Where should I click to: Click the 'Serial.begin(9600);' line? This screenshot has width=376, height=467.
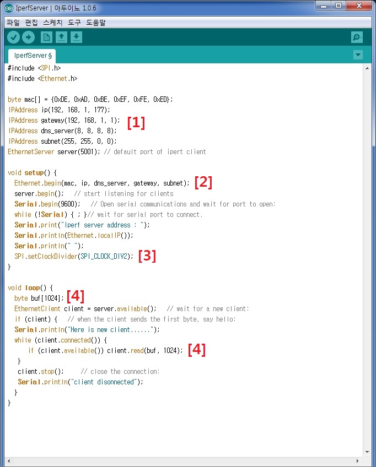click(144, 204)
